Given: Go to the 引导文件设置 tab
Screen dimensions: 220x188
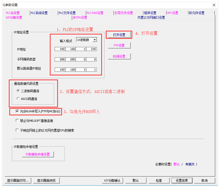Looking at the screenshot, I should pyautogui.click(x=124, y=13).
